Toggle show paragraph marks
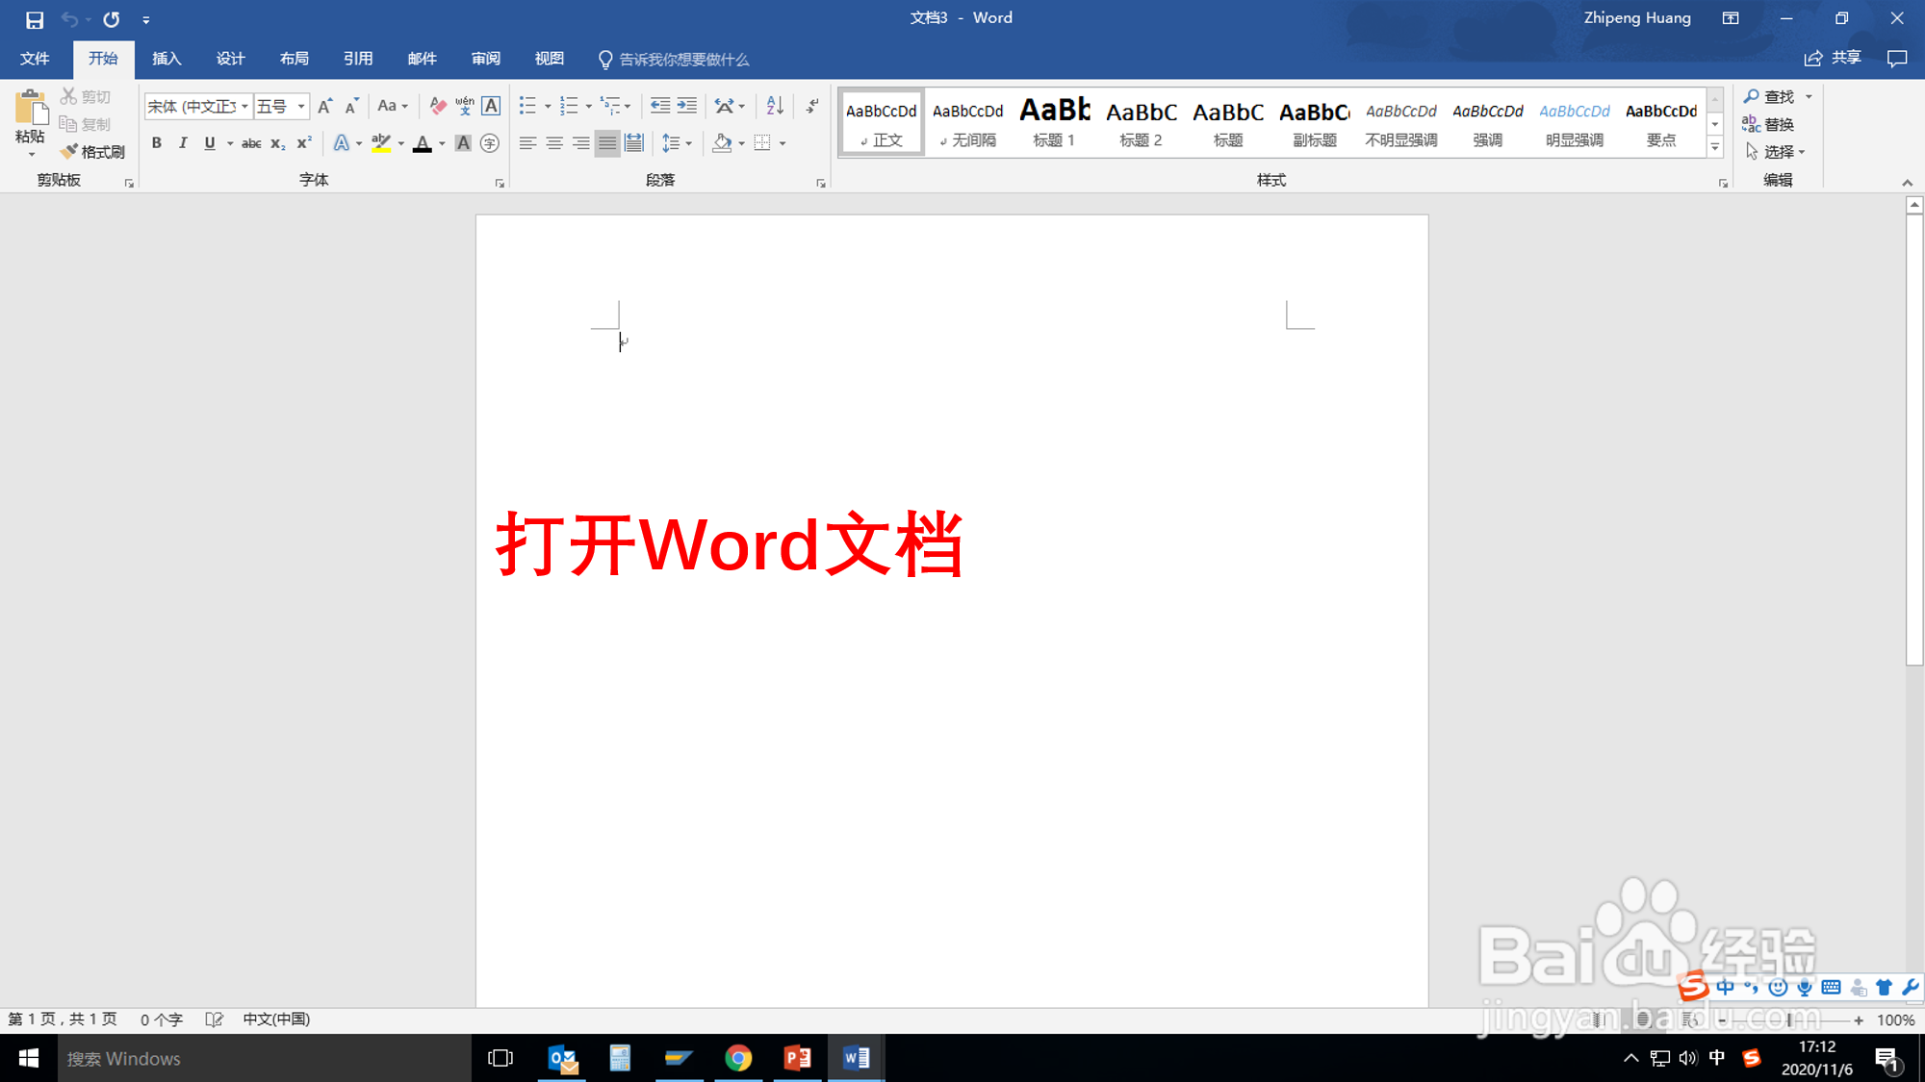The height and width of the screenshot is (1082, 1925). coord(812,106)
